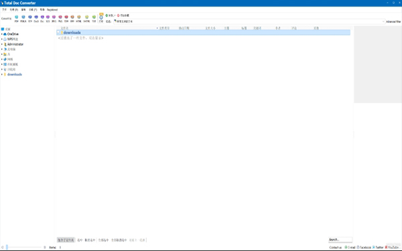
Task: Open the filter combo box dropdown arrow
Action: pos(383,21)
